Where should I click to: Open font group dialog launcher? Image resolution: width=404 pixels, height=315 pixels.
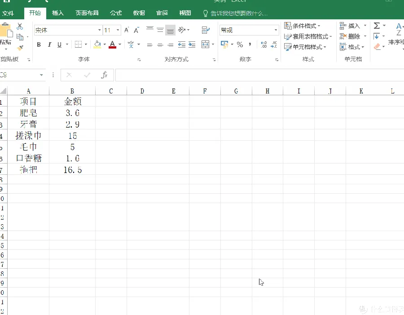point(139,60)
